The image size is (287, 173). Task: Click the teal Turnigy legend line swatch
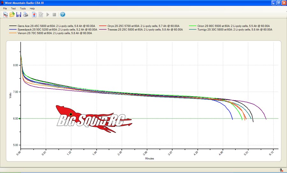pyautogui.click(x=193, y=29)
